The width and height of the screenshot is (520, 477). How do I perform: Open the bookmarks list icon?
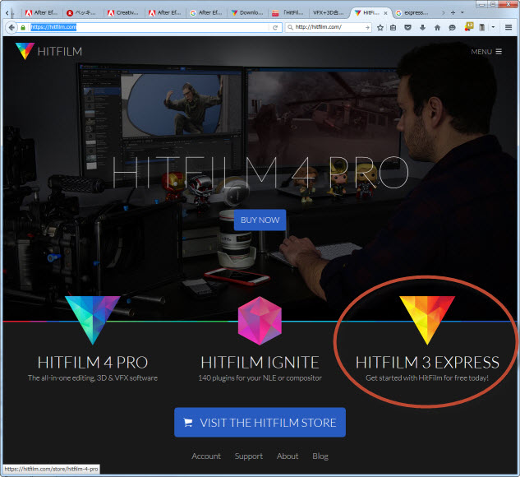click(x=393, y=28)
